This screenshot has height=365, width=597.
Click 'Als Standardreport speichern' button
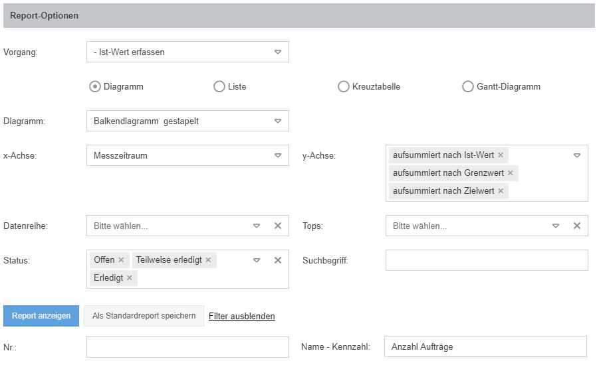coord(144,316)
